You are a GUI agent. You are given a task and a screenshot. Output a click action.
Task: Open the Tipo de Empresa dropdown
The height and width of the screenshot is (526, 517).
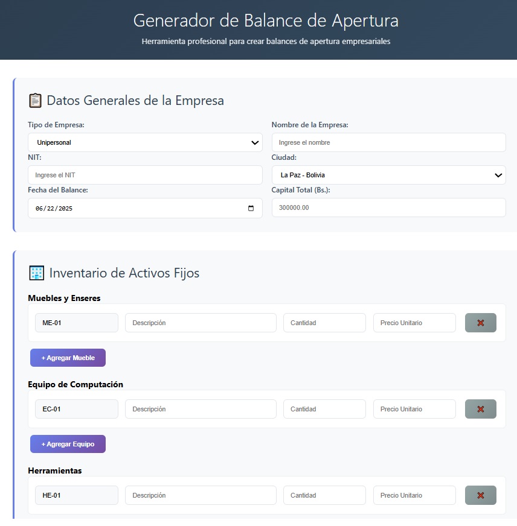click(x=145, y=142)
